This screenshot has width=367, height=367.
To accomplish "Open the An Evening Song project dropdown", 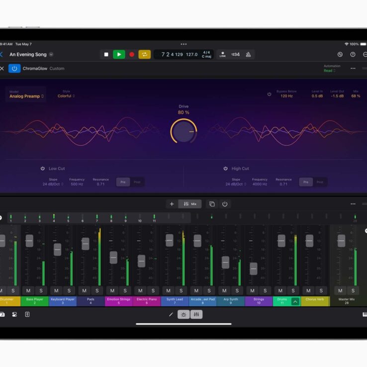I will coord(51,55).
